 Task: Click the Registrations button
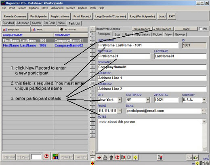60,17
